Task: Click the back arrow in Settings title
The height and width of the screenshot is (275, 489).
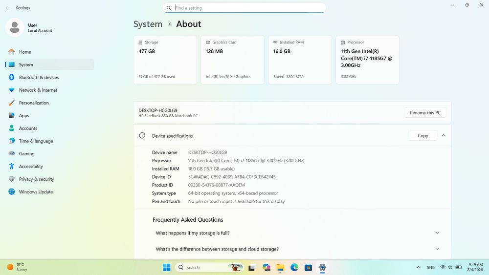Action: click(7, 8)
